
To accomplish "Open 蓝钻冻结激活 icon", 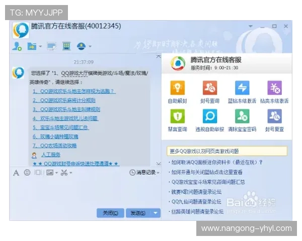I will pos(242,88).
